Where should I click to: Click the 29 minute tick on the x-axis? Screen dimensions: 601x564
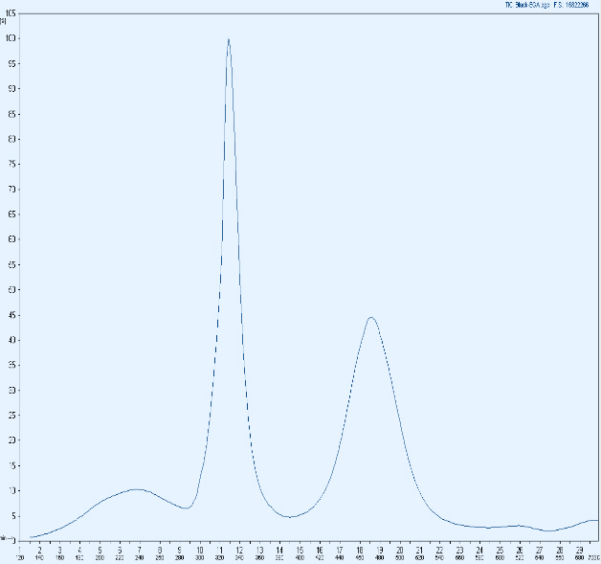click(x=579, y=549)
